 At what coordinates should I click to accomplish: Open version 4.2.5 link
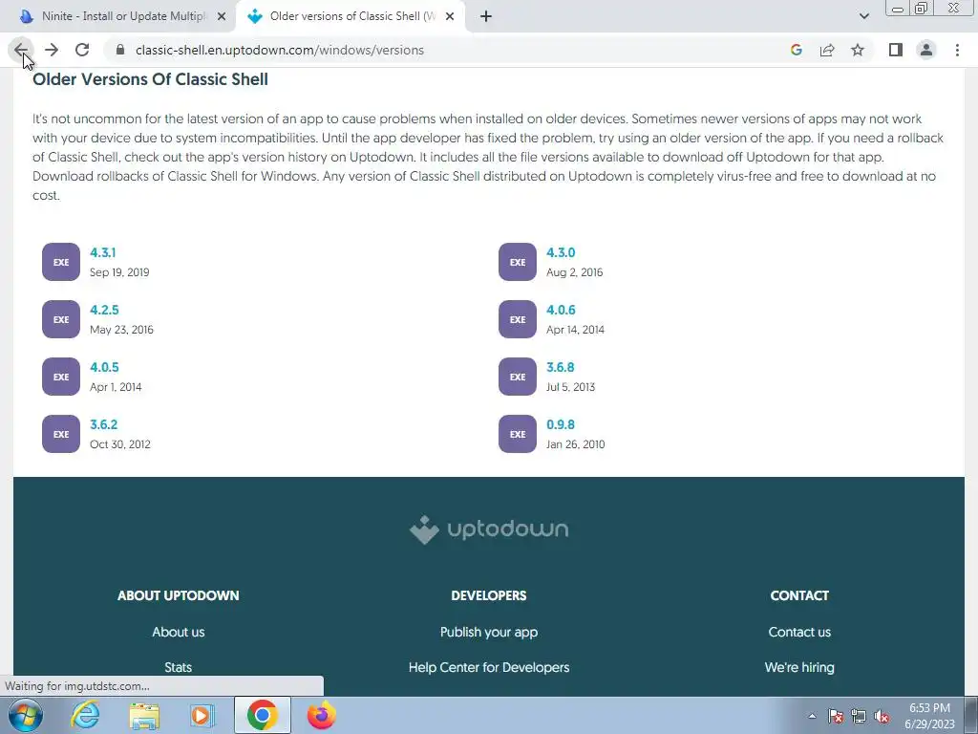[104, 311]
